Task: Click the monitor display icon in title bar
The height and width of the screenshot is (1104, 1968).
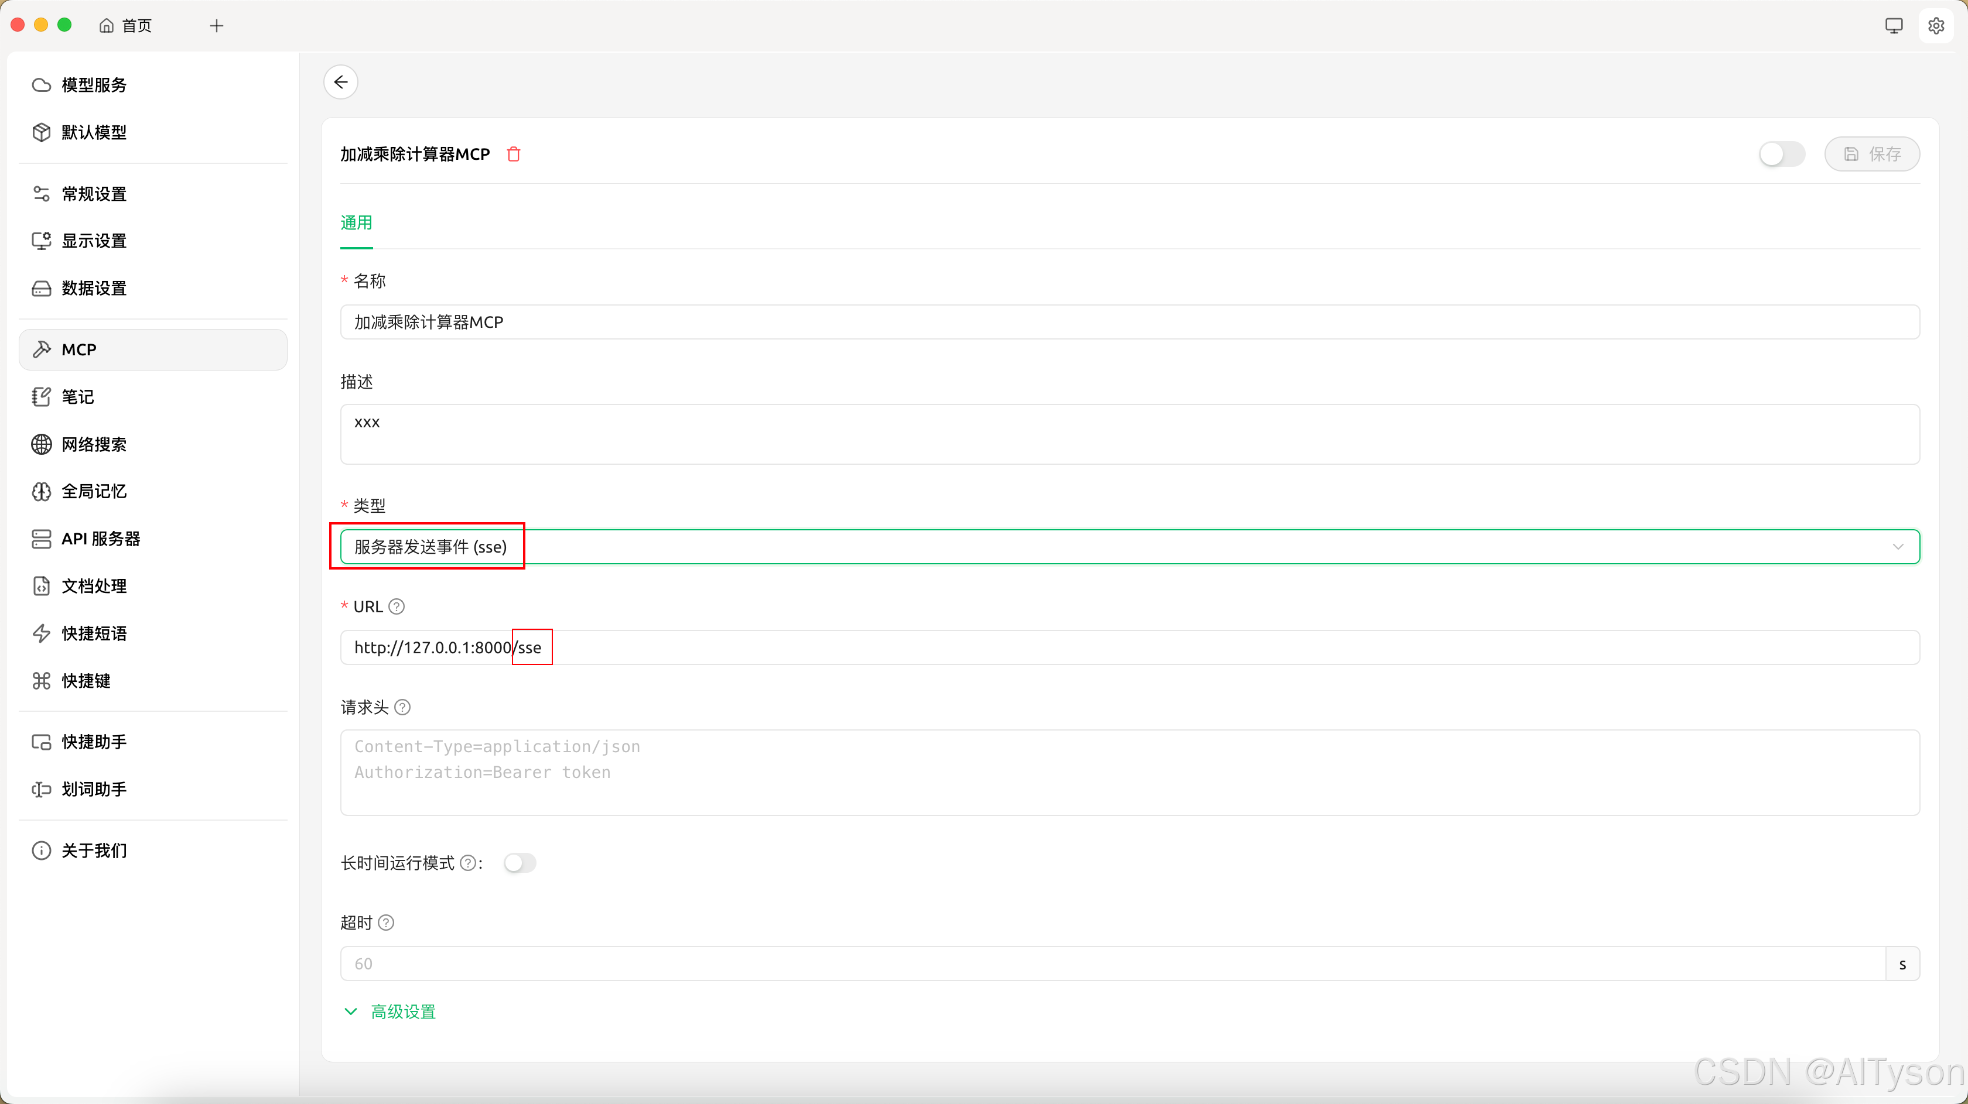Action: [1893, 26]
